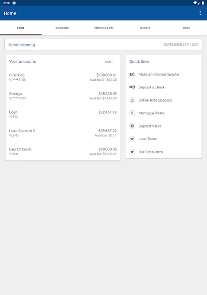Screen dimensions: 207x295
Task: Click the Online Rate Specials bank icon
Action: coord(132,100)
